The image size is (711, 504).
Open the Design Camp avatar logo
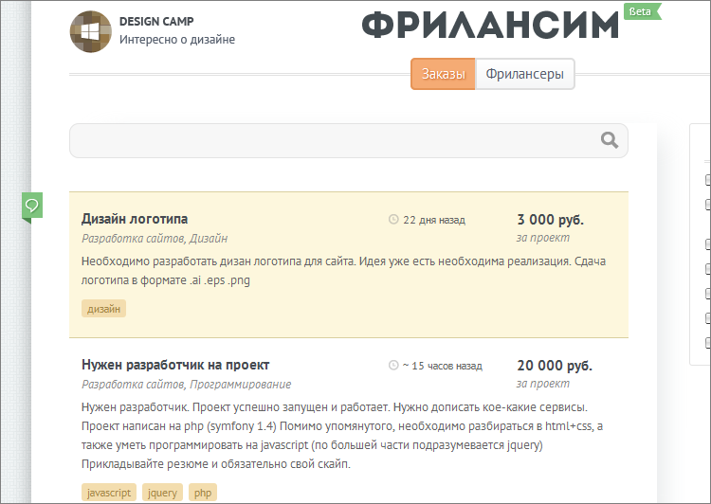pos(91,31)
